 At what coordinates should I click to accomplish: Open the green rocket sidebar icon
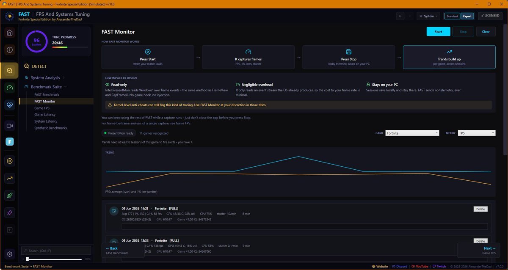10,195
